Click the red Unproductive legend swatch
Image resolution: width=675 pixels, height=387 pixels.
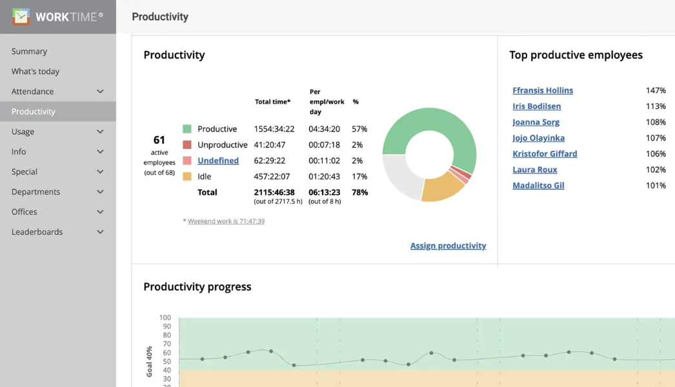click(x=187, y=145)
